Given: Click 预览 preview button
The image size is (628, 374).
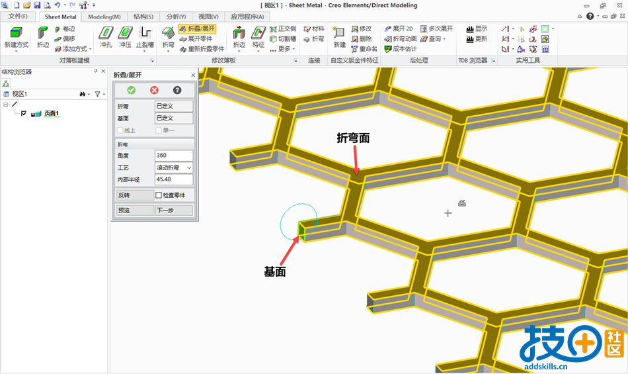Looking at the screenshot, I should coord(135,210).
